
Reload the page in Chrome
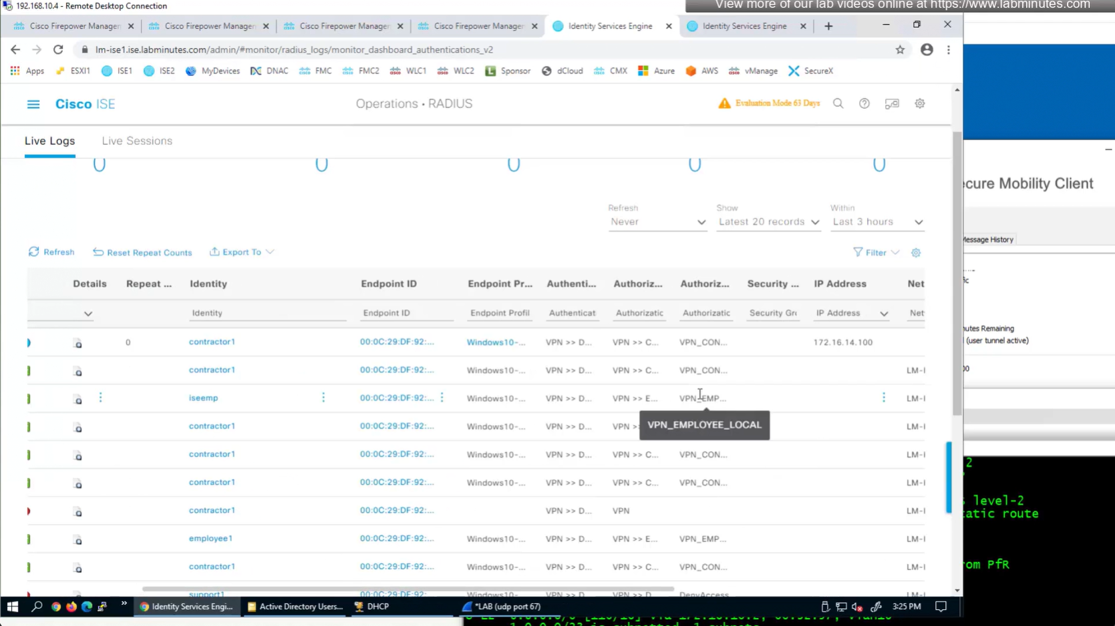[x=58, y=50]
